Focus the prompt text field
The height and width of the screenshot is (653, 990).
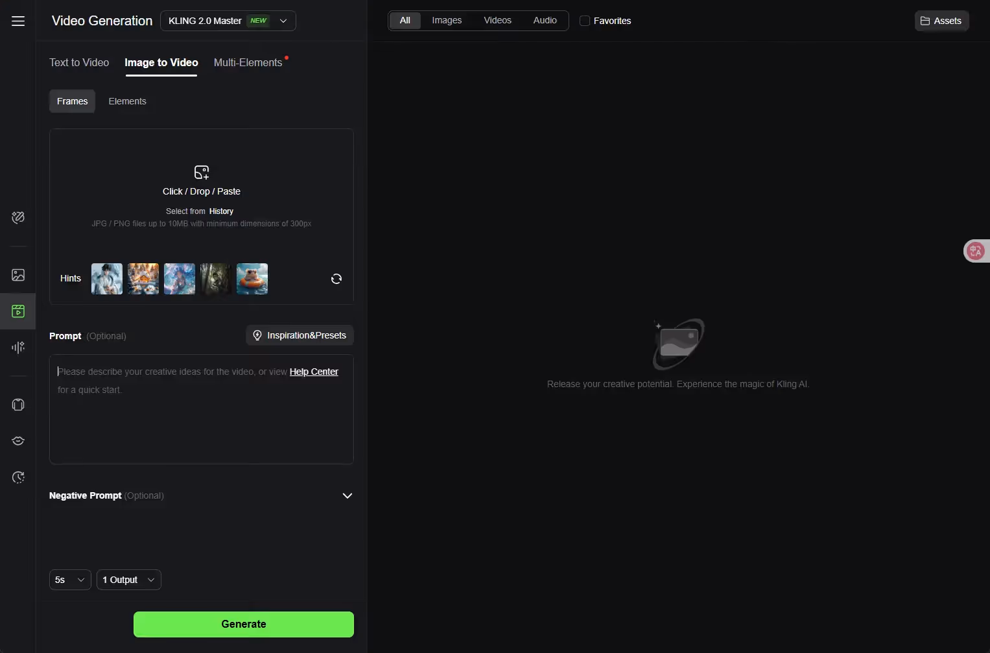click(202, 409)
